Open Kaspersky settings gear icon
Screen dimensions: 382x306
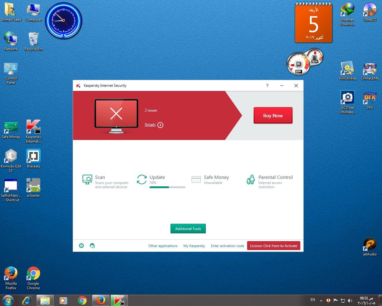(81, 246)
